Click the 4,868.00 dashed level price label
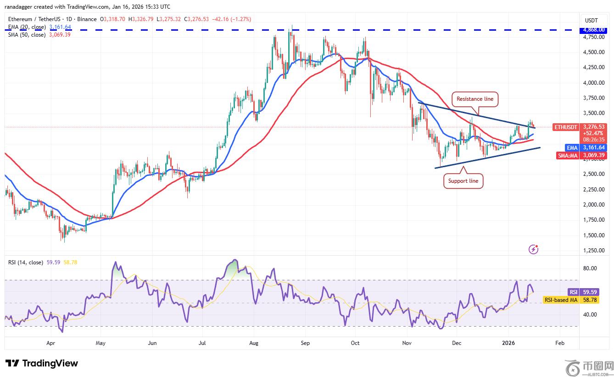Screen dimensions: 614x377 pos(594,30)
